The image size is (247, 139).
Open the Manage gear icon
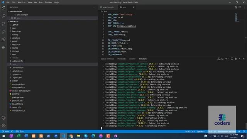click(x=3, y=125)
